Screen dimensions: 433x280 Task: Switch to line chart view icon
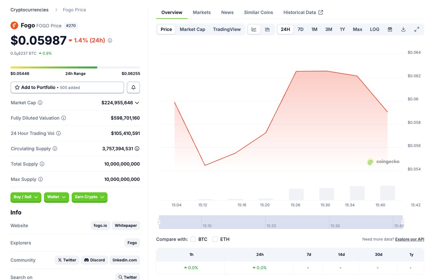point(254,29)
